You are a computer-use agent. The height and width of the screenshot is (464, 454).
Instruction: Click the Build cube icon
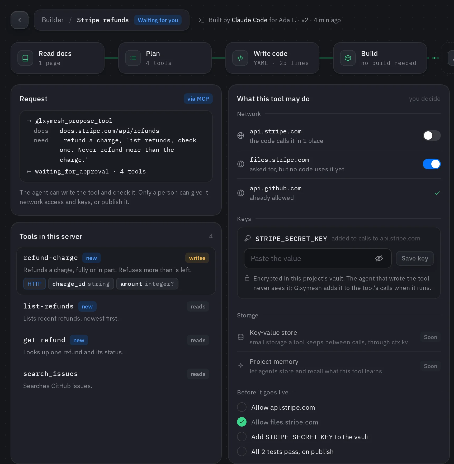pos(348,58)
